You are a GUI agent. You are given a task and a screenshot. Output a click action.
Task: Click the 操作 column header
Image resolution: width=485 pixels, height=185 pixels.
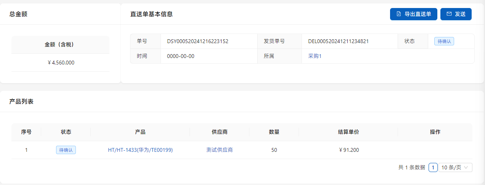click(x=435, y=132)
